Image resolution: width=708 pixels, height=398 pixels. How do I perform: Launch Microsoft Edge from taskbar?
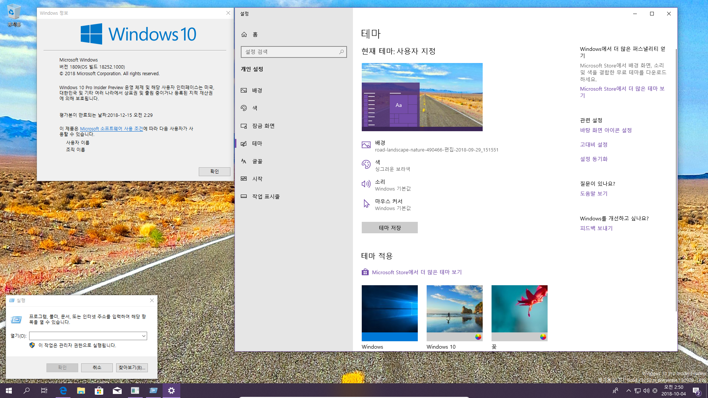tap(63, 391)
